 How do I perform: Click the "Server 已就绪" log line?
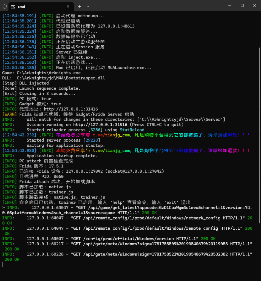click(45, 52)
